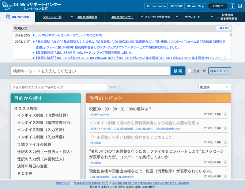The width and height of the screenshot is (245, 190).
Task: Open the JDL Web講習会 menu item
Action: click(87, 17)
